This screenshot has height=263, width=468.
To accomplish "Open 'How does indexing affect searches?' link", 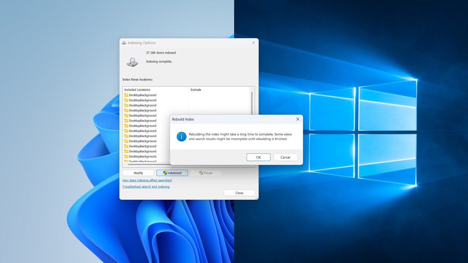I will 147,180.
